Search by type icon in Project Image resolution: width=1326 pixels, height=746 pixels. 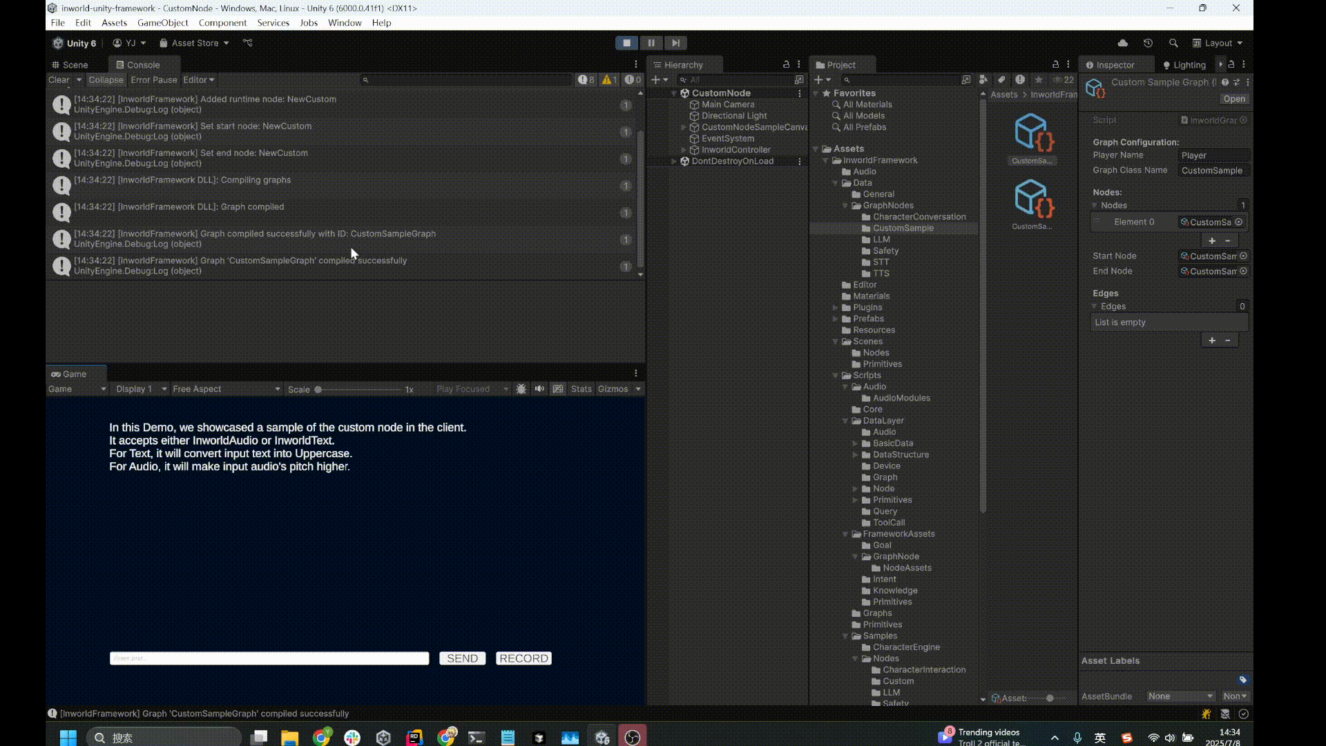(983, 79)
